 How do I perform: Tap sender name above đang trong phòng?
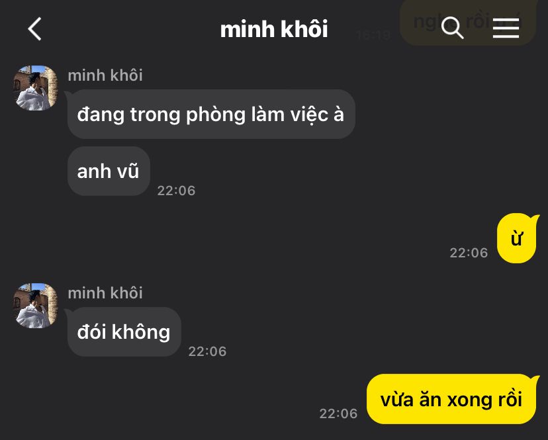(105, 75)
